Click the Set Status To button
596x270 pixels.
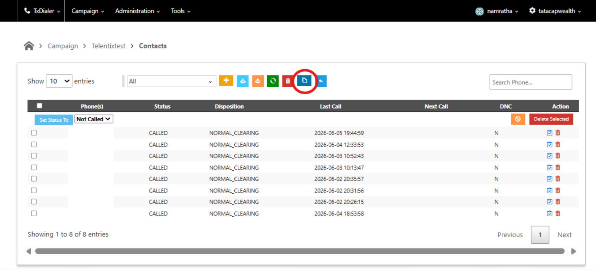pos(54,120)
